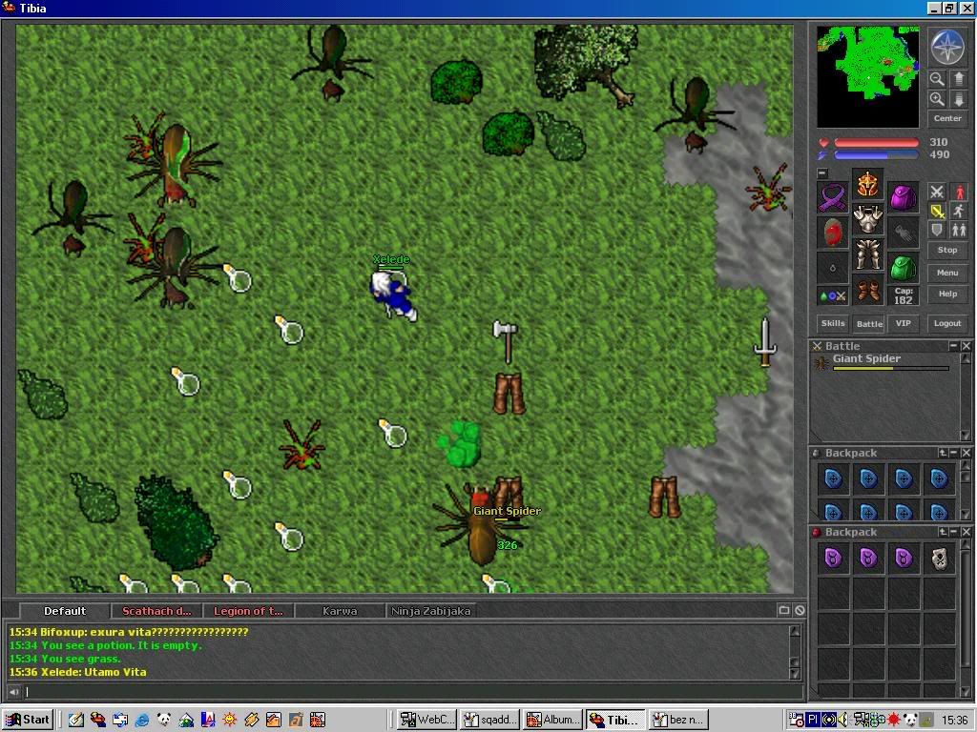Image resolution: width=977 pixels, height=732 pixels.
Task: Zoom out the minimap
Action: [937, 79]
